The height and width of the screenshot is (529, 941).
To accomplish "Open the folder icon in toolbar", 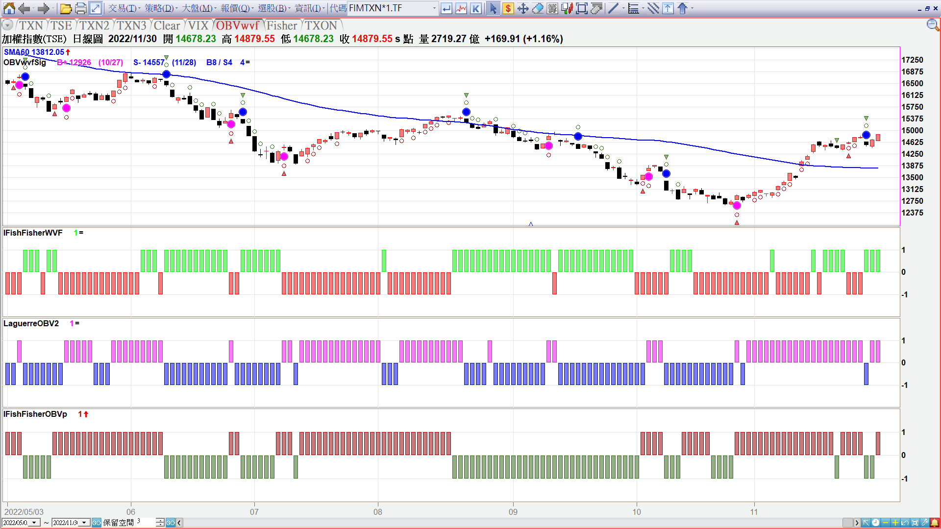I will tap(66, 8).
